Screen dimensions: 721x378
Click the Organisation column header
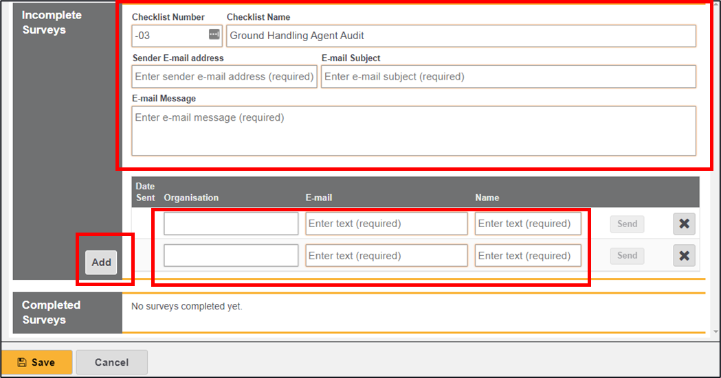191,198
